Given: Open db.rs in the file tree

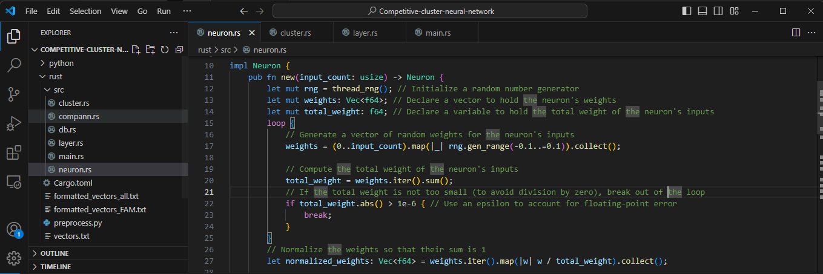Looking at the screenshot, I should click(x=108, y=129).
